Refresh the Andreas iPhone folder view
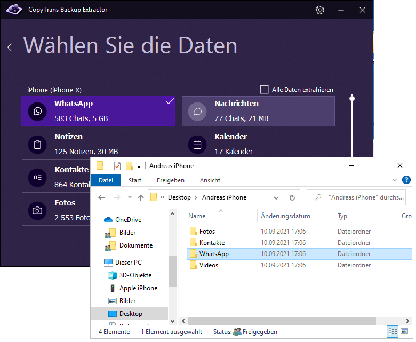Viewport: 416px width, 342px height. tap(292, 197)
